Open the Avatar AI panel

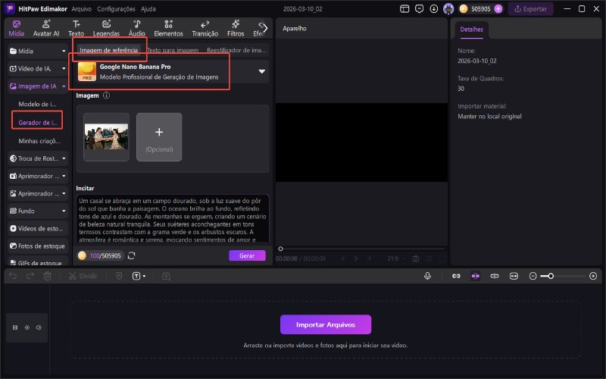[47, 28]
